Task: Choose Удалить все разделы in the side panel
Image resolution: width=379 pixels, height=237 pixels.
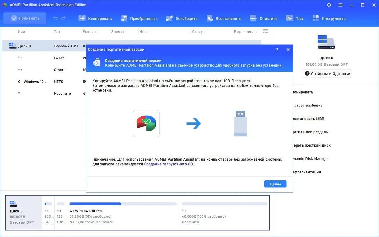Action: pyautogui.click(x=310, y=132)
